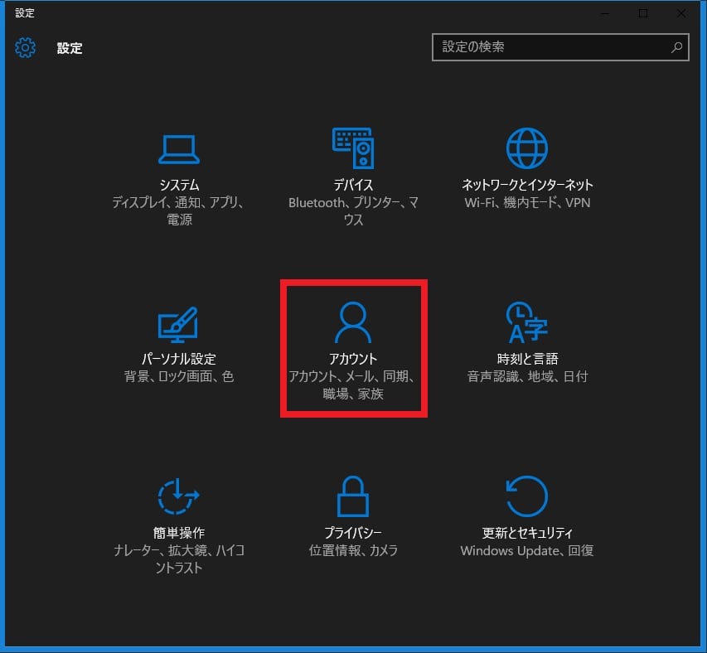
Task: Click the アカウント、メール、同期 description text
Action: (x=351, y=376)
